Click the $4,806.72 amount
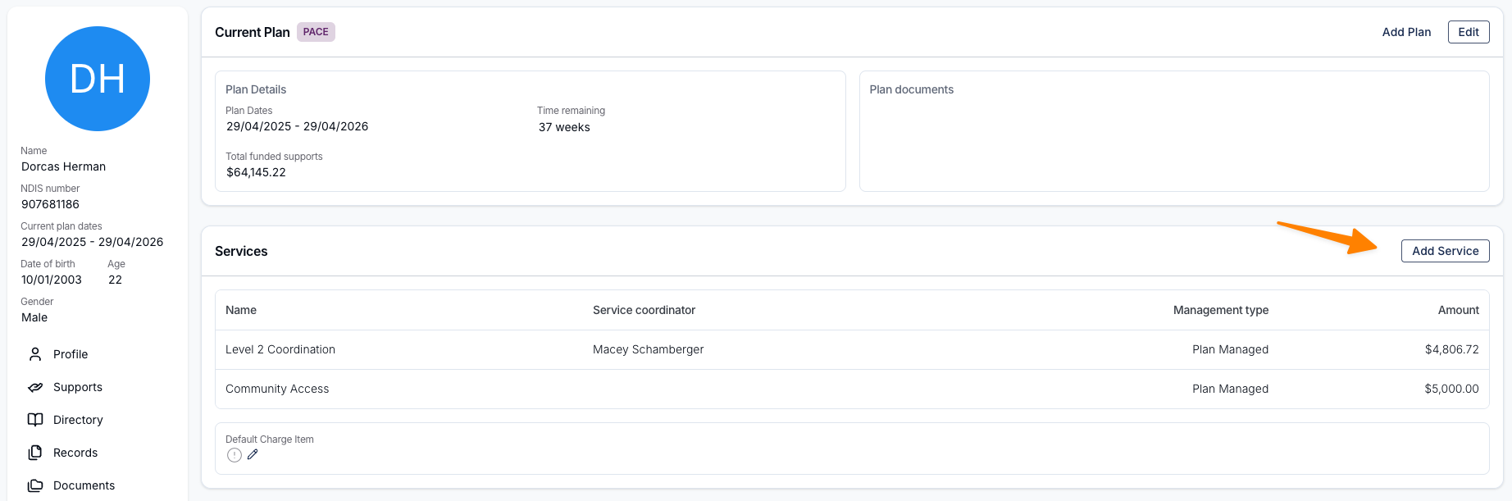The height and width of the screenshot is (501, 1512). pyautogui.click(x=1451, y=349)
